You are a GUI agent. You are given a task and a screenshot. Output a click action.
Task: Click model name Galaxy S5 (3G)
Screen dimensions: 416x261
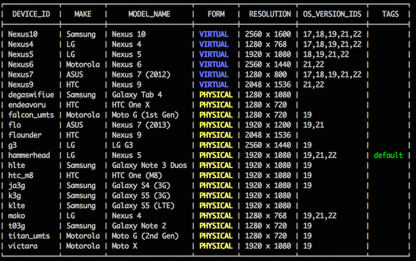(141, 195)
